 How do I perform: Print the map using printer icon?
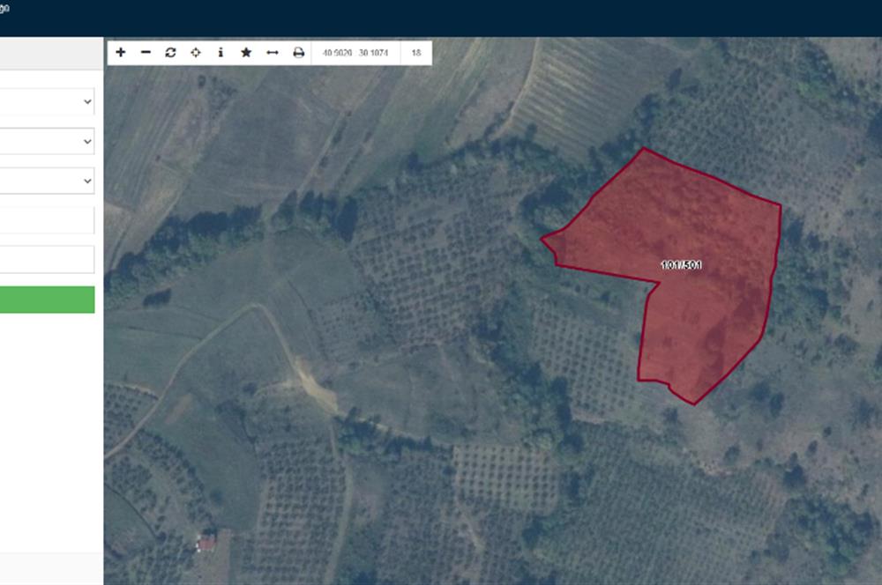(298, 53)
